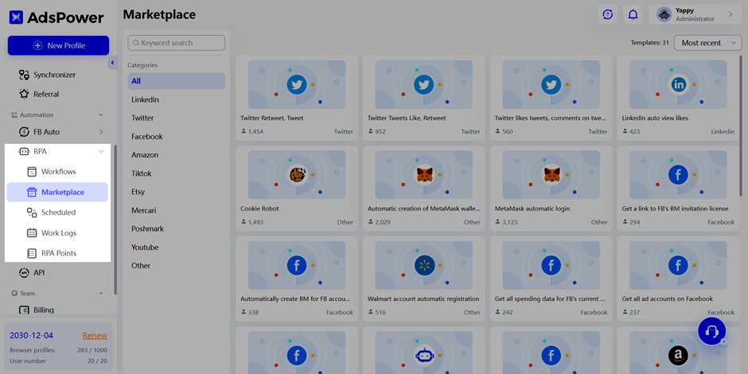Viewport: 748px width, 374px height.
Task: Filter by Etsy category
Action: 138,191
